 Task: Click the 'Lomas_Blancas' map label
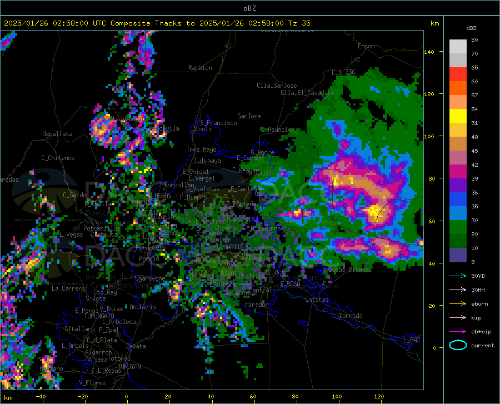349,270
